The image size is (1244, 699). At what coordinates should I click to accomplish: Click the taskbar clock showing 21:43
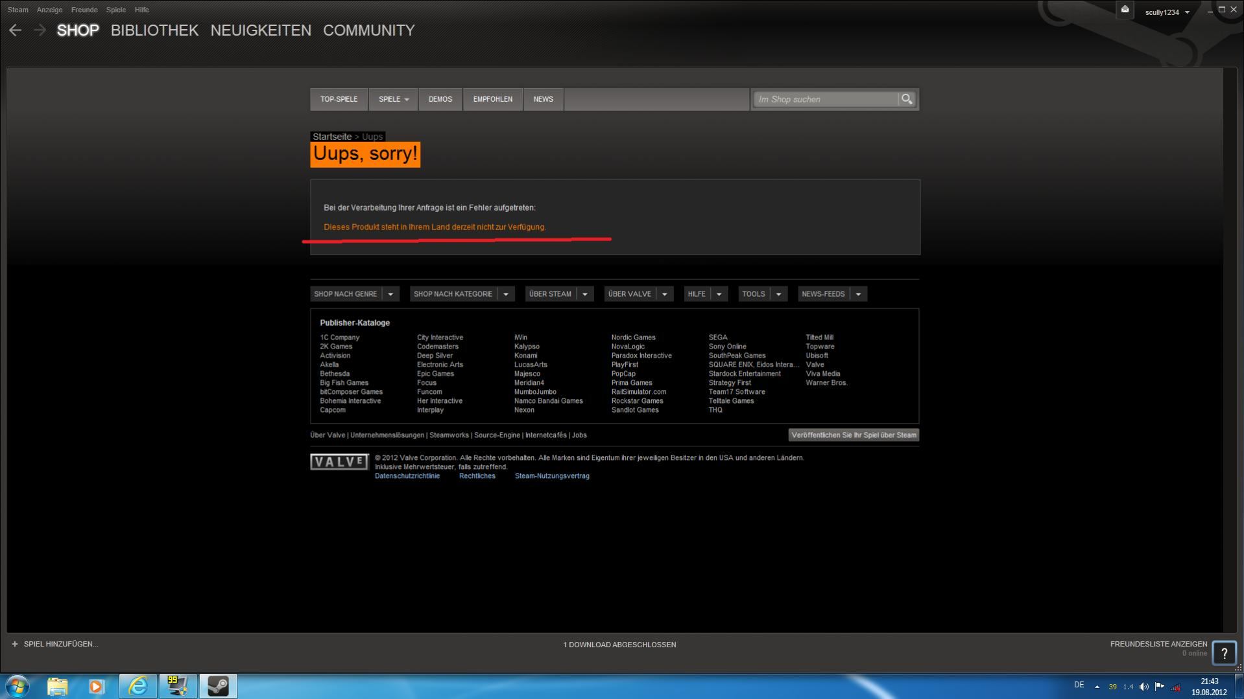1209,687
